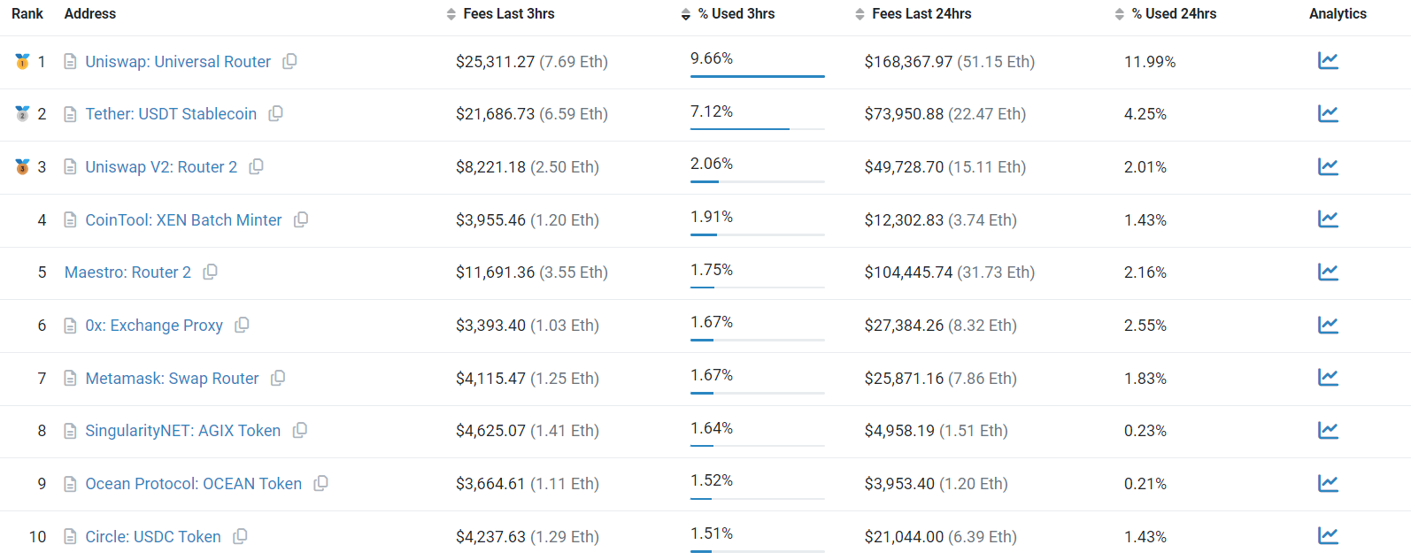1411x560 pixels.
Task: Copy the Tether: USDT Stablecoin address
Action: [x=275, y=113]
